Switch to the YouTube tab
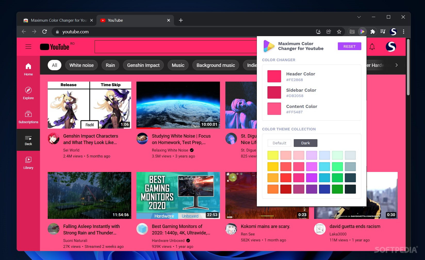 coord(135,20)
